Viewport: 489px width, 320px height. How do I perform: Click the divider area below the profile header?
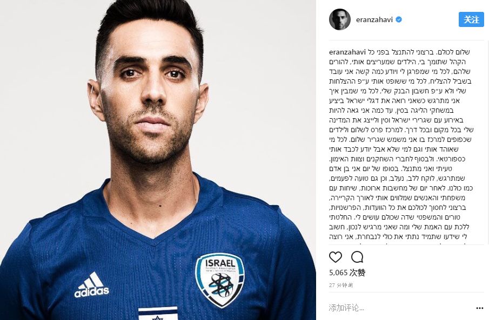point(406,40)
